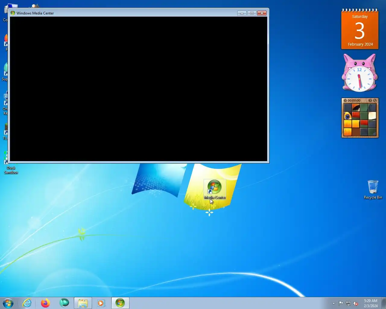Click the pink cat clock gadget
The width and height of the screenshot is (386, 309).
pos(359,73)
